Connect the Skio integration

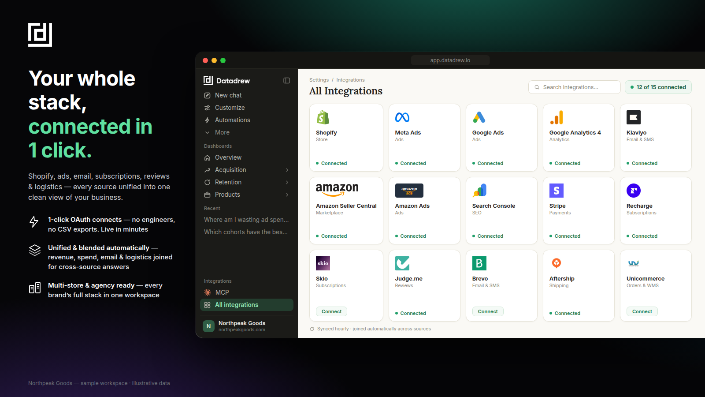(x=331, y=311)
